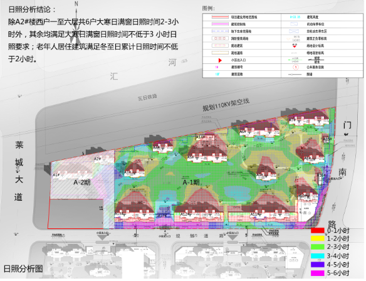366x281 pixels.
Task: Click the 3-4小时 legend label
Action: pos(338,256)
